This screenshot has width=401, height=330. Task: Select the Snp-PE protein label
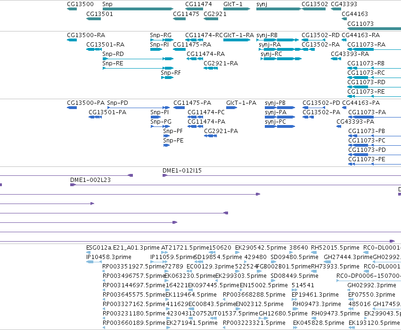173,141
